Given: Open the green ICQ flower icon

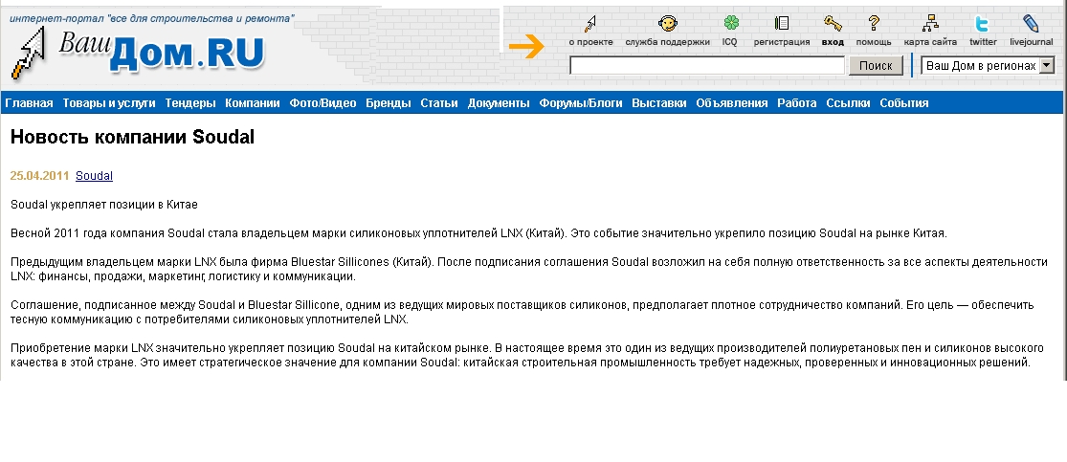Looking at the screenshot, I should (x=730, y=23).
